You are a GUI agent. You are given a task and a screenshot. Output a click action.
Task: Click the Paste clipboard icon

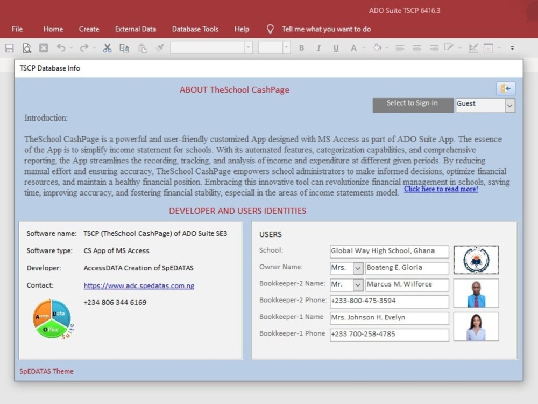[x=143, y=48]
